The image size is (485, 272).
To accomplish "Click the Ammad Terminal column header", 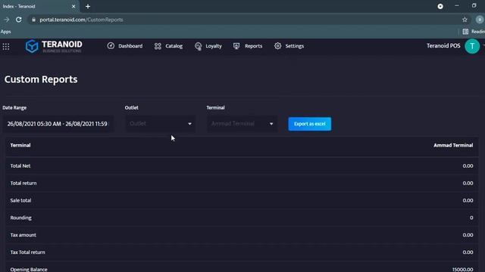I will (453, 145).
